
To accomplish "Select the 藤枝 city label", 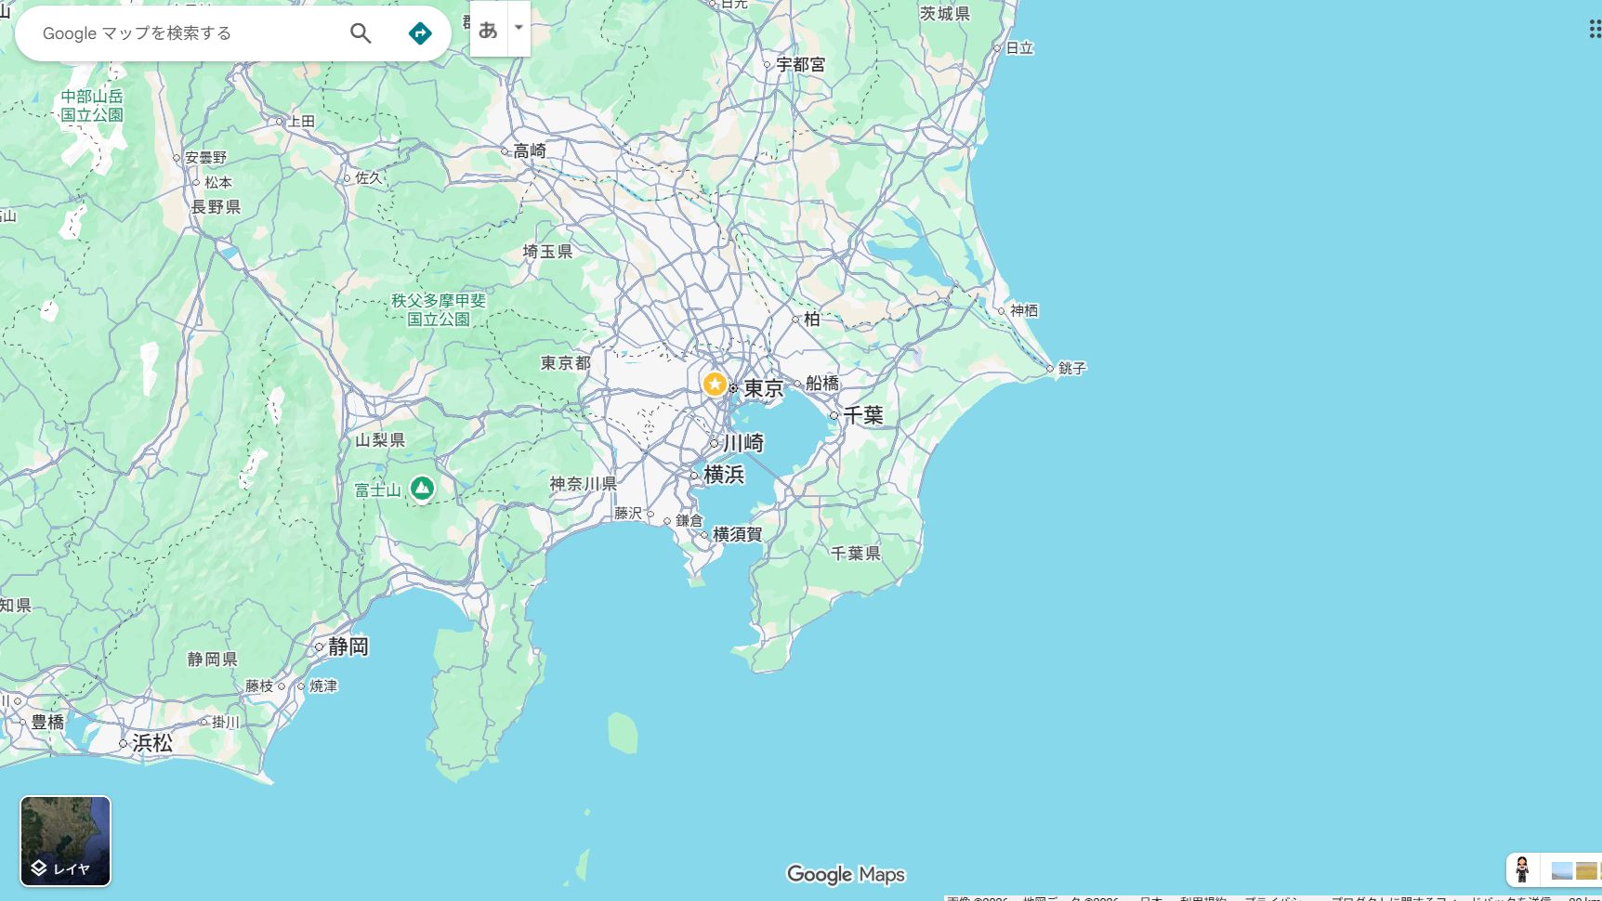I will point(259,686).
